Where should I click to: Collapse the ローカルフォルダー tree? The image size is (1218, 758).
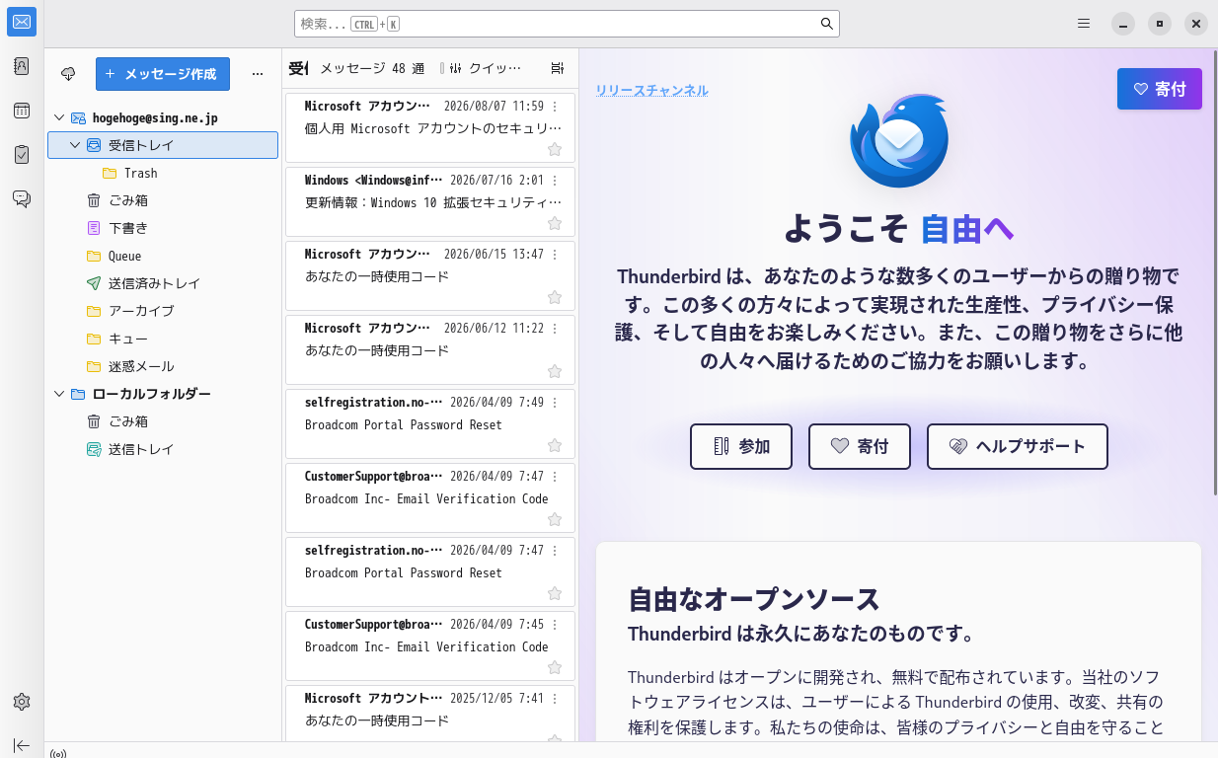59,394
